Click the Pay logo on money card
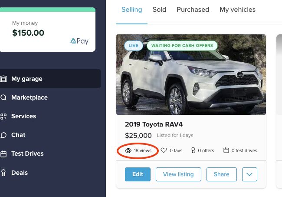The height and width of the screenshot is (197, 282). point(79,41)
